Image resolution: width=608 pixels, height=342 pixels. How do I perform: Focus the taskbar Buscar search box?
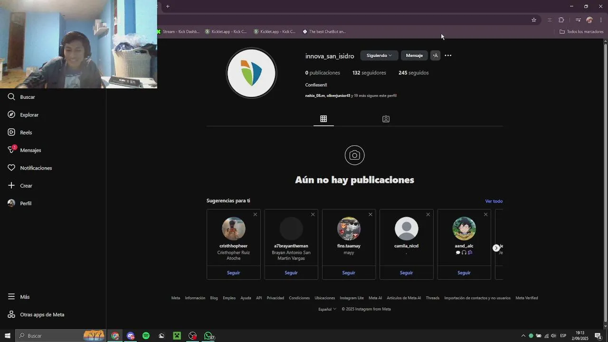click(x=60, y=336)
